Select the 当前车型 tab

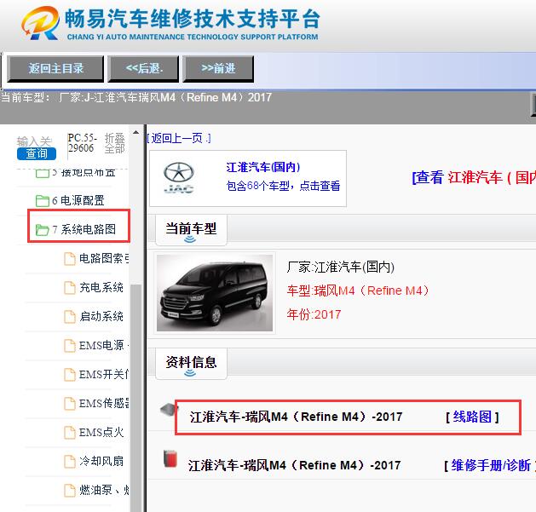(x=191, y=229)
